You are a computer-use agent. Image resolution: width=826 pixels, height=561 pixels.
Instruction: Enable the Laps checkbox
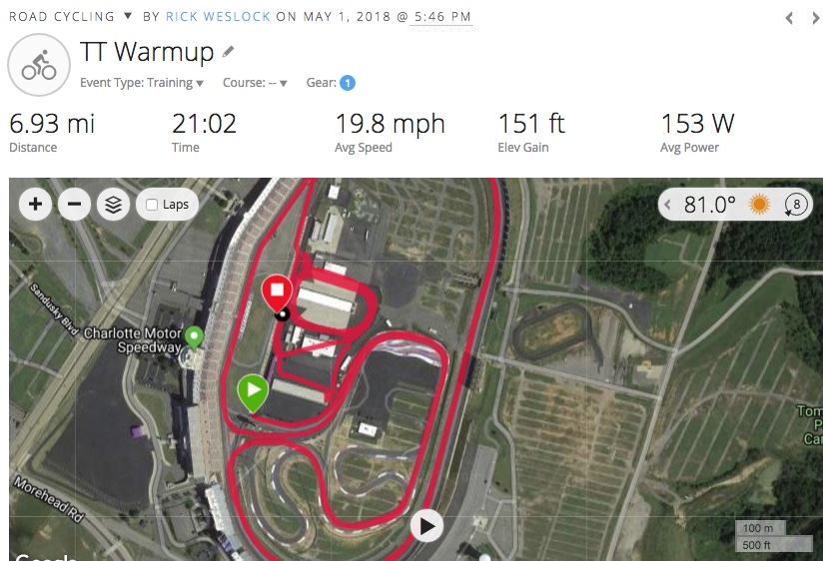click(152, 205)
